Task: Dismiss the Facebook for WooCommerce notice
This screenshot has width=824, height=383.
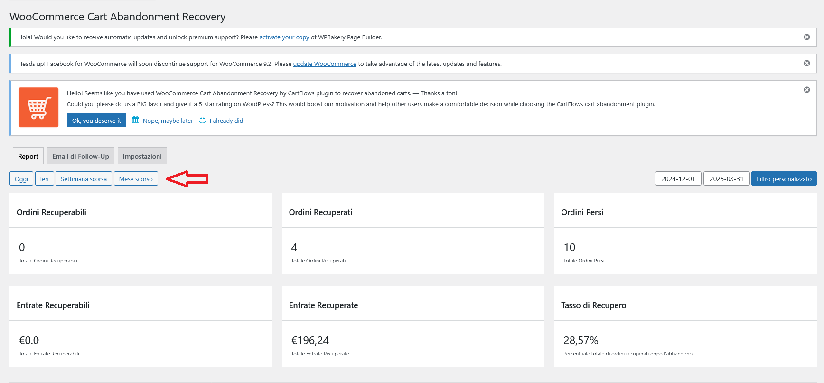Action: pyautogui.click(x=806, y=63)
